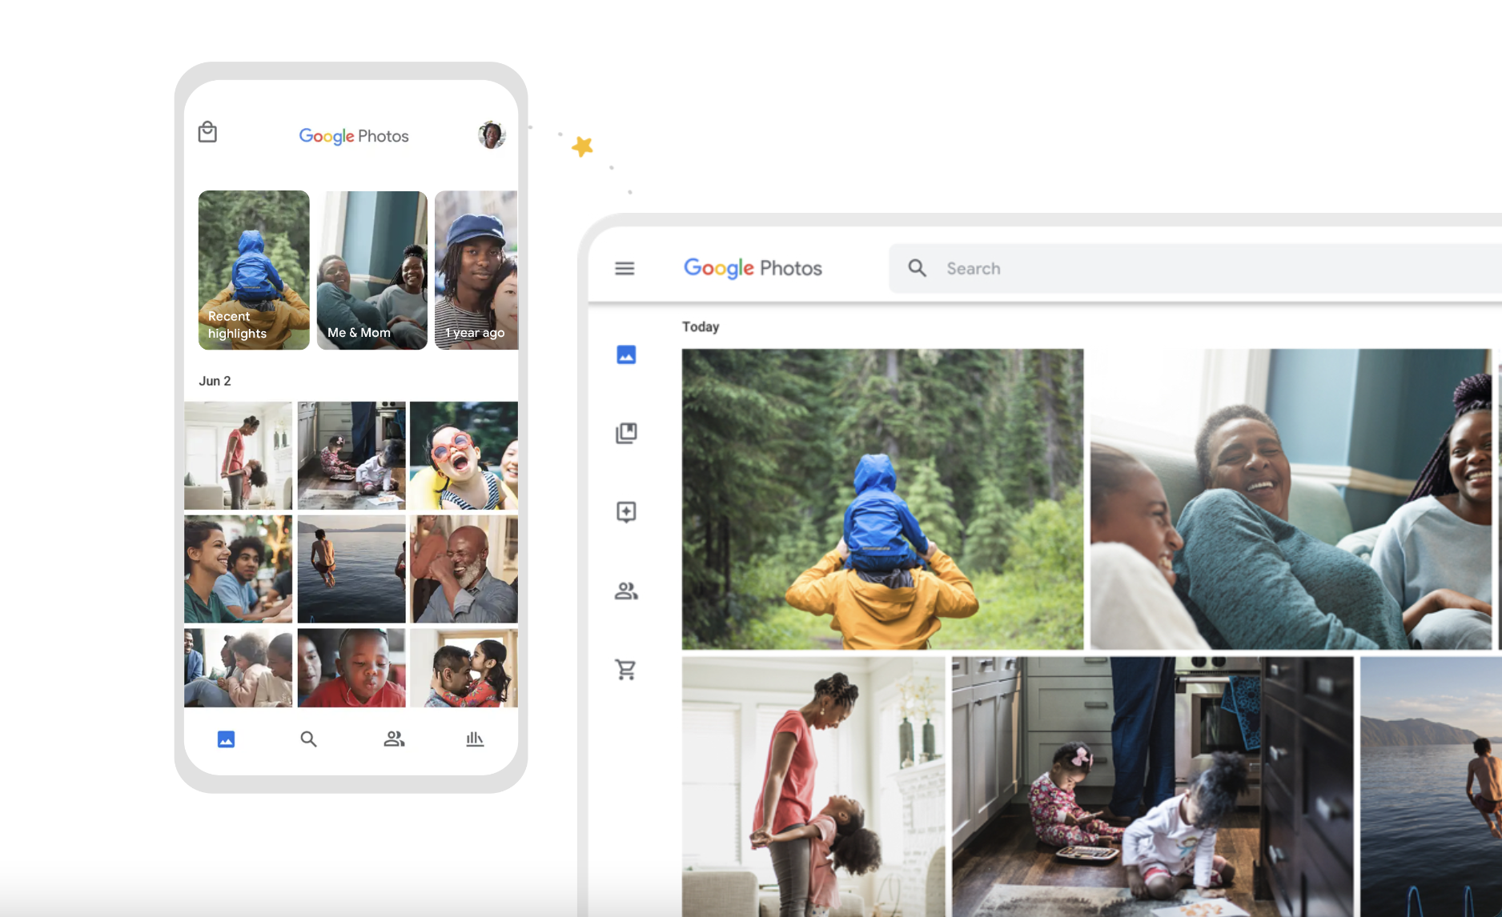
Task: Open large photo of laughing women on couch
Action: (x=1291, y=499)
